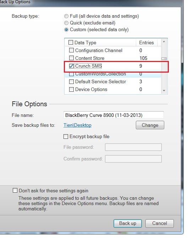The height and width of the screenshot is (238, 188).
Task: Open the Tien\Desktop folder link
Action: tap(77, 125)
